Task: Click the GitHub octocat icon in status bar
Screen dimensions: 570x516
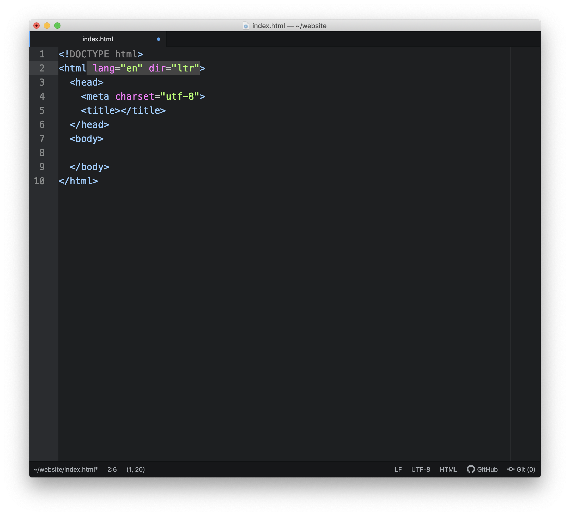Action: [470, 469]
